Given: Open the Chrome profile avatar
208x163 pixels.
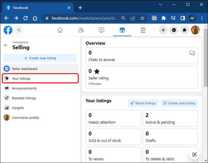Looking at the screenshot, I should [x=192, y=18].
